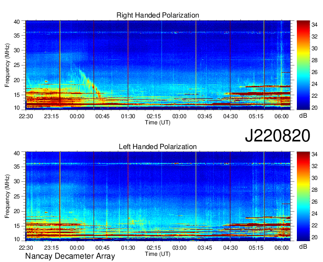Screen dimensions: 323x262
Task: Click the 06:00 time tick on Right Handed plot
Action: [282, 116]
